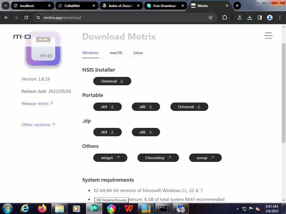Download the NSIS Installer Universal build
Screen dimensions: 286x214
(x=112, y=81)
